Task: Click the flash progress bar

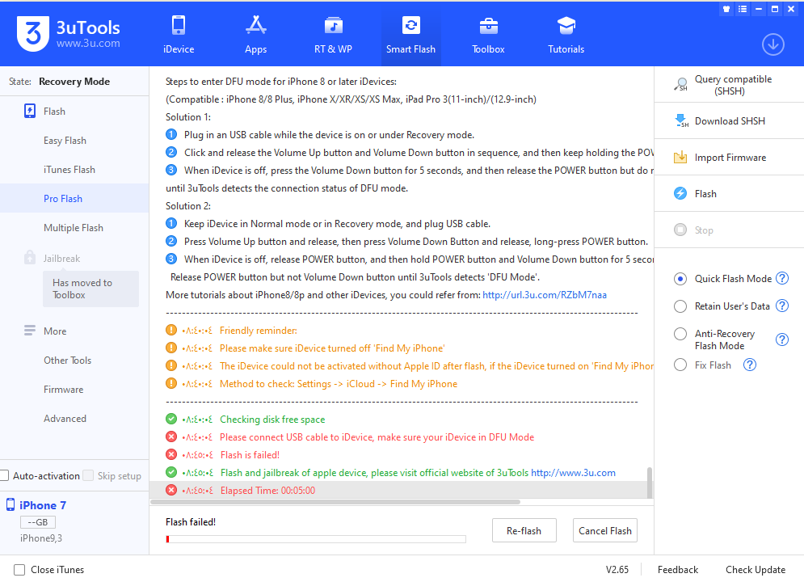Action: pos(316,539)
